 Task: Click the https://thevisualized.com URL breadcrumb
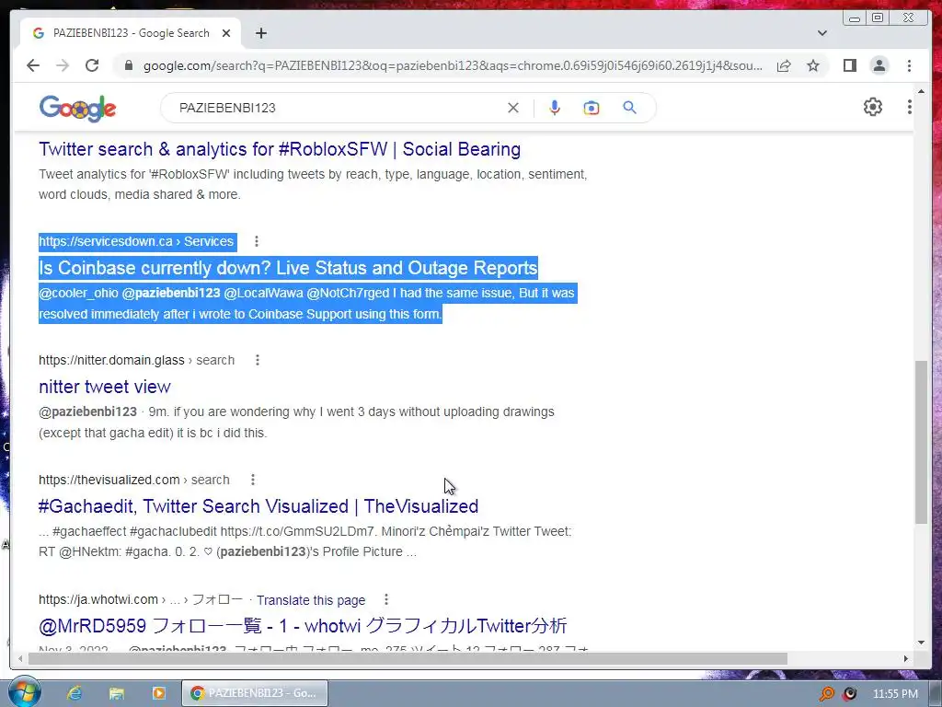tap(134, 480)
